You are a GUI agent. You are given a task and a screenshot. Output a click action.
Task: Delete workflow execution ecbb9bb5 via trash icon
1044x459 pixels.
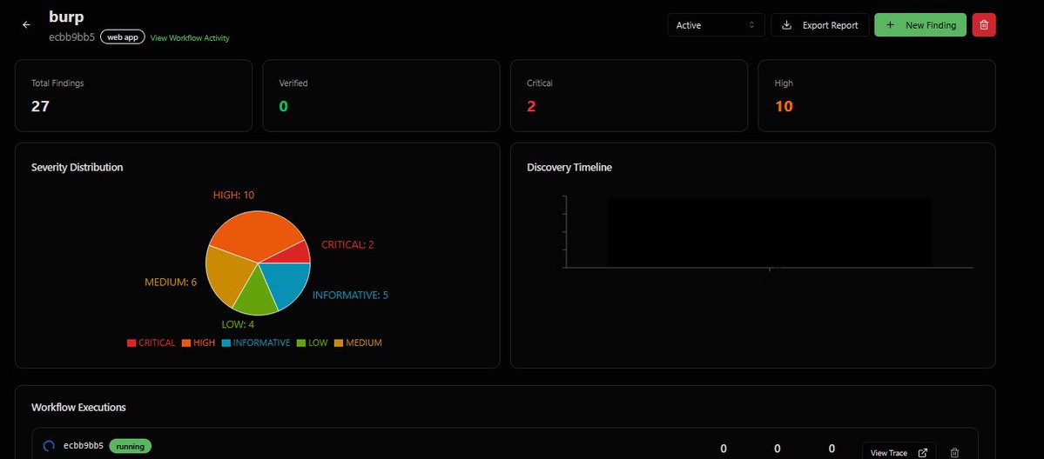coord(954,453)
